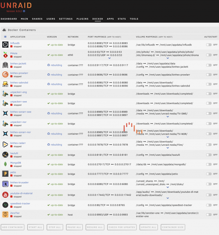Expand PiHole volume mappings chevron
Viewport: 219px width, 235px height.
click(x=168, y=58)
